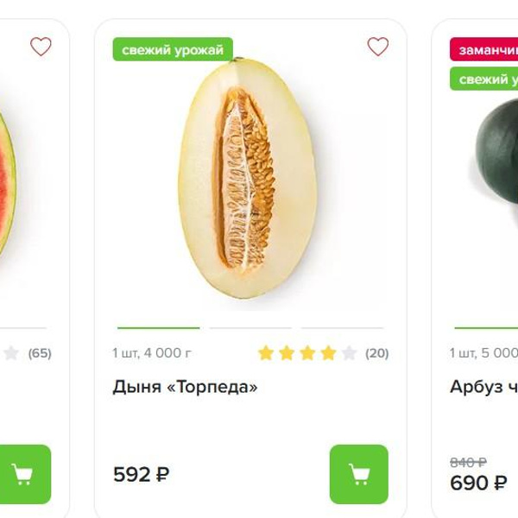Click the first star of melon rating

(266, 353)
